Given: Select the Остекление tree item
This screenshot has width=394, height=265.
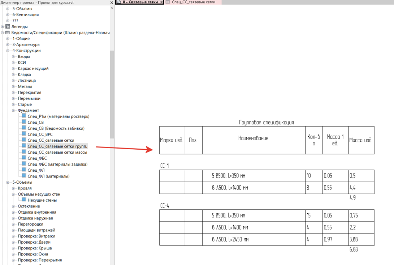Looking at the screenshot, I should [29, 206].
